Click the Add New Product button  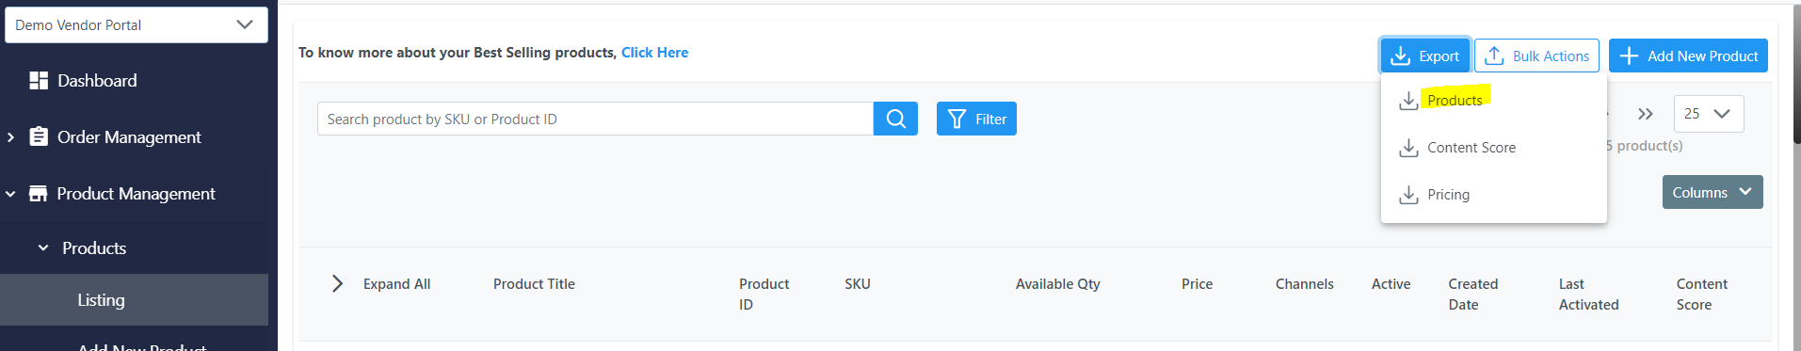[x=1688, y=56]
